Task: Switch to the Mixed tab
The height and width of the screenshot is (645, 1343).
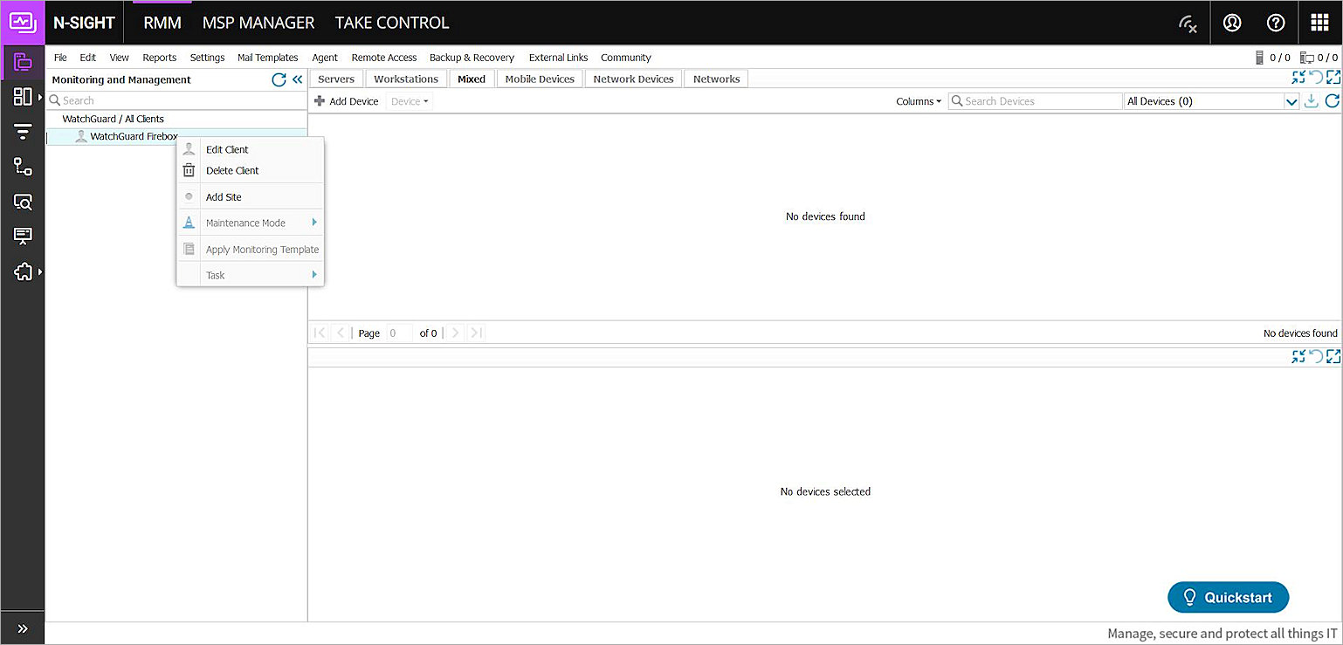Action: pos(472,79)
